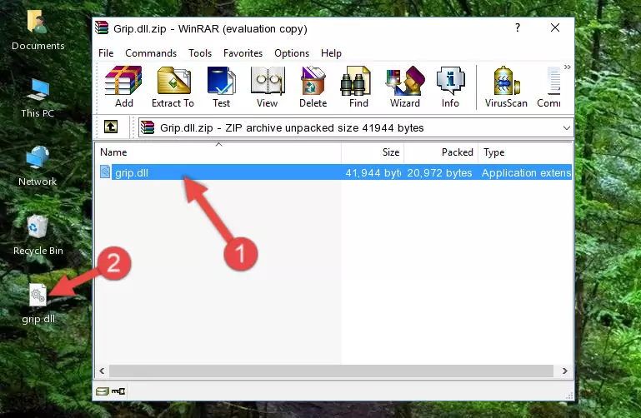Select the This PC desktop icon
Image resolution: width=641 pixels, height=418 pixels.
[x=38, y=98]
